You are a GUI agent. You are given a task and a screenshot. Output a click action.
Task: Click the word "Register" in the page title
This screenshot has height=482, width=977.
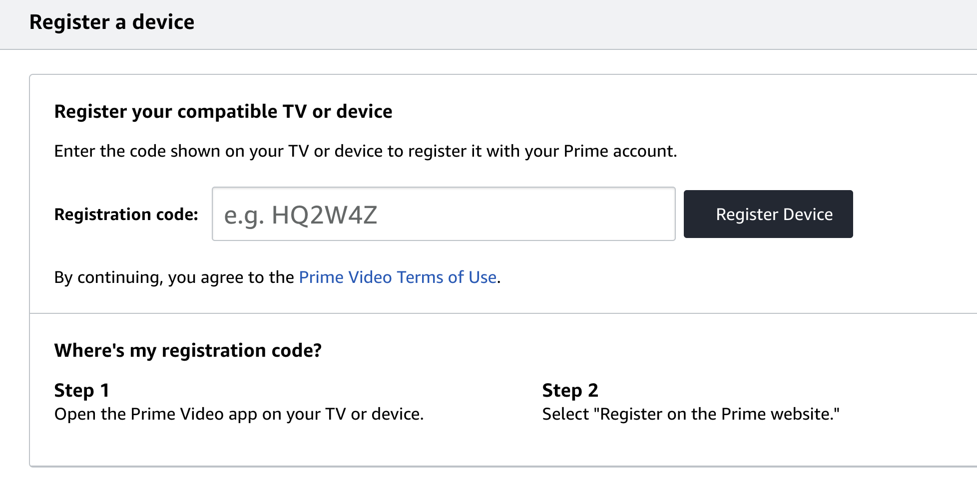[69, 22]
